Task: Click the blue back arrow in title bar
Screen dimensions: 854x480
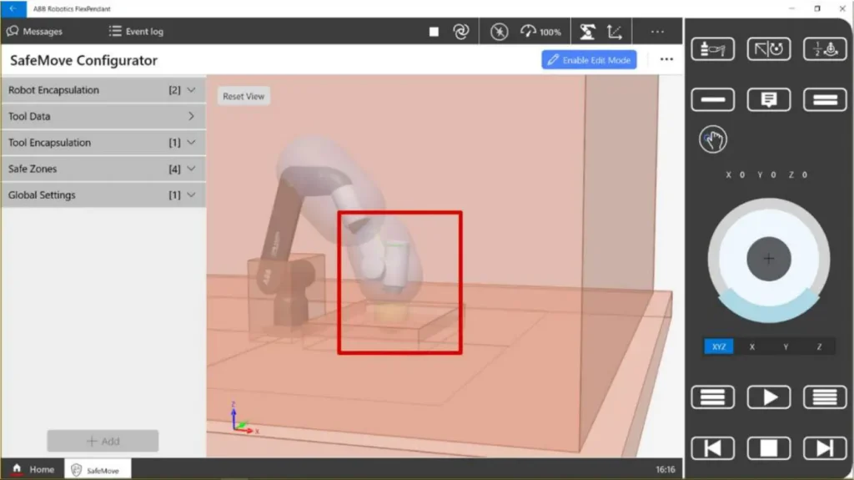Action: (x=13, y=8)
